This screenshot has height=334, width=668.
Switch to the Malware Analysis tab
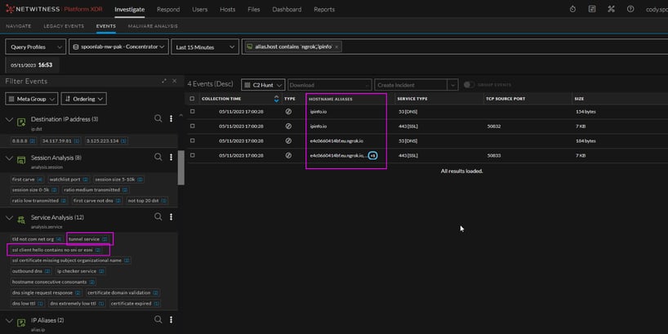151,26
